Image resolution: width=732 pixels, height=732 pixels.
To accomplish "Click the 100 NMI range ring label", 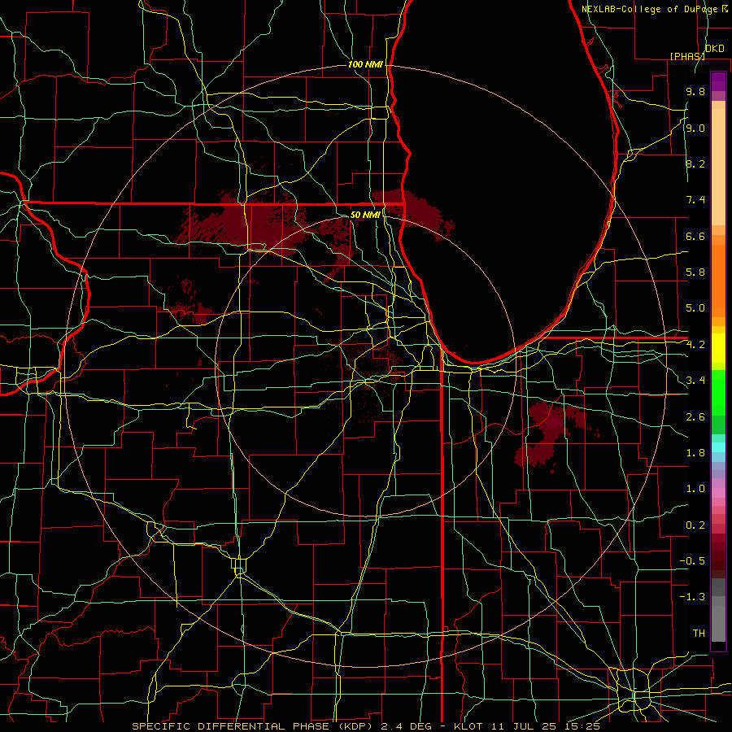I will pos(365,64).
